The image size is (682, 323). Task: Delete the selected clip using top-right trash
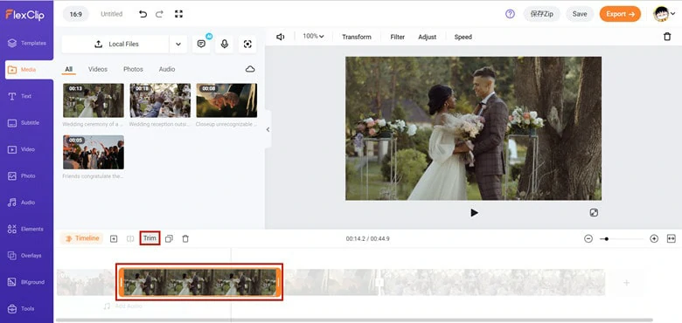tap(667, 37)
